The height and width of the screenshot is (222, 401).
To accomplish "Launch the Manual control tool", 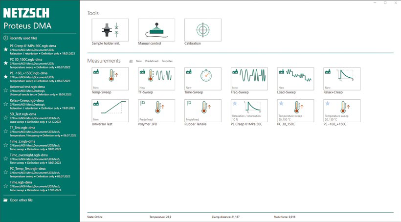I will [156, 30].
